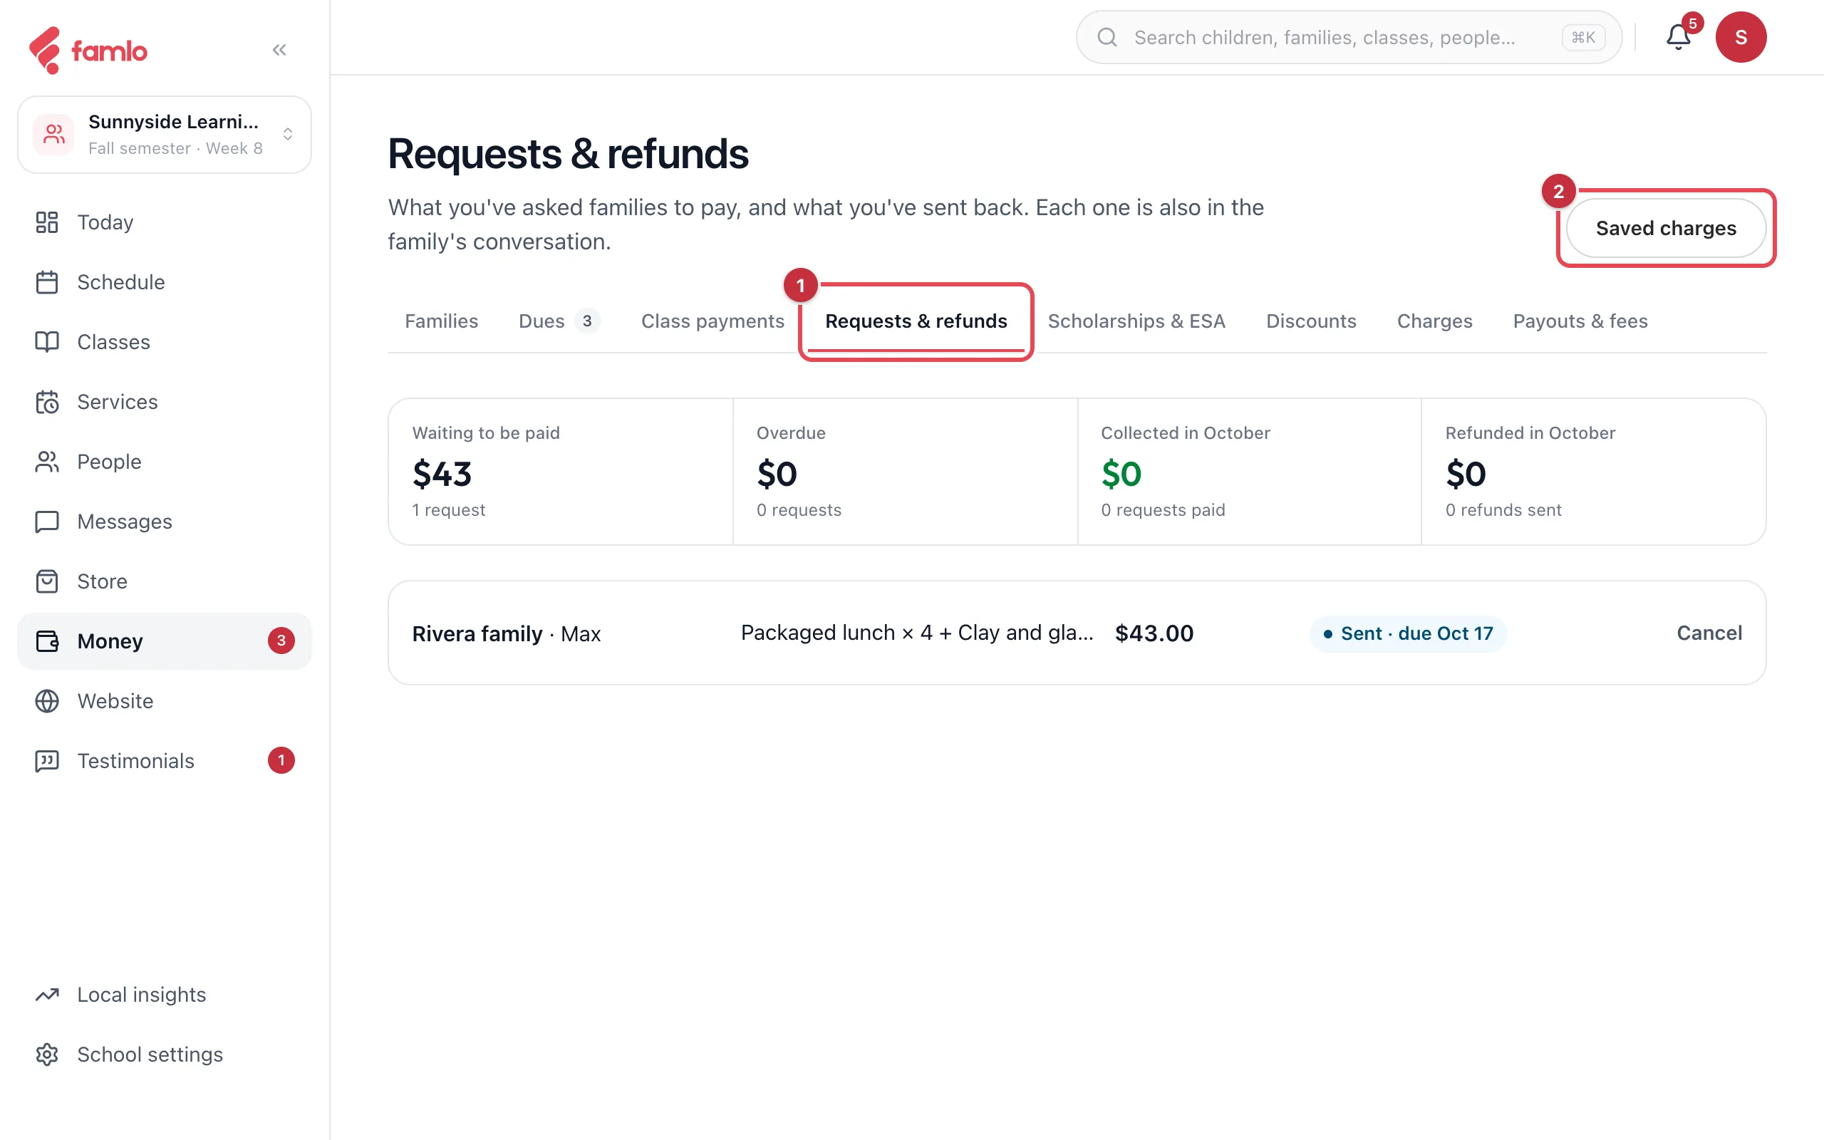1824x1140 pixels.
Task: Open the notifications bell
Action: [x=1679, y=37]
